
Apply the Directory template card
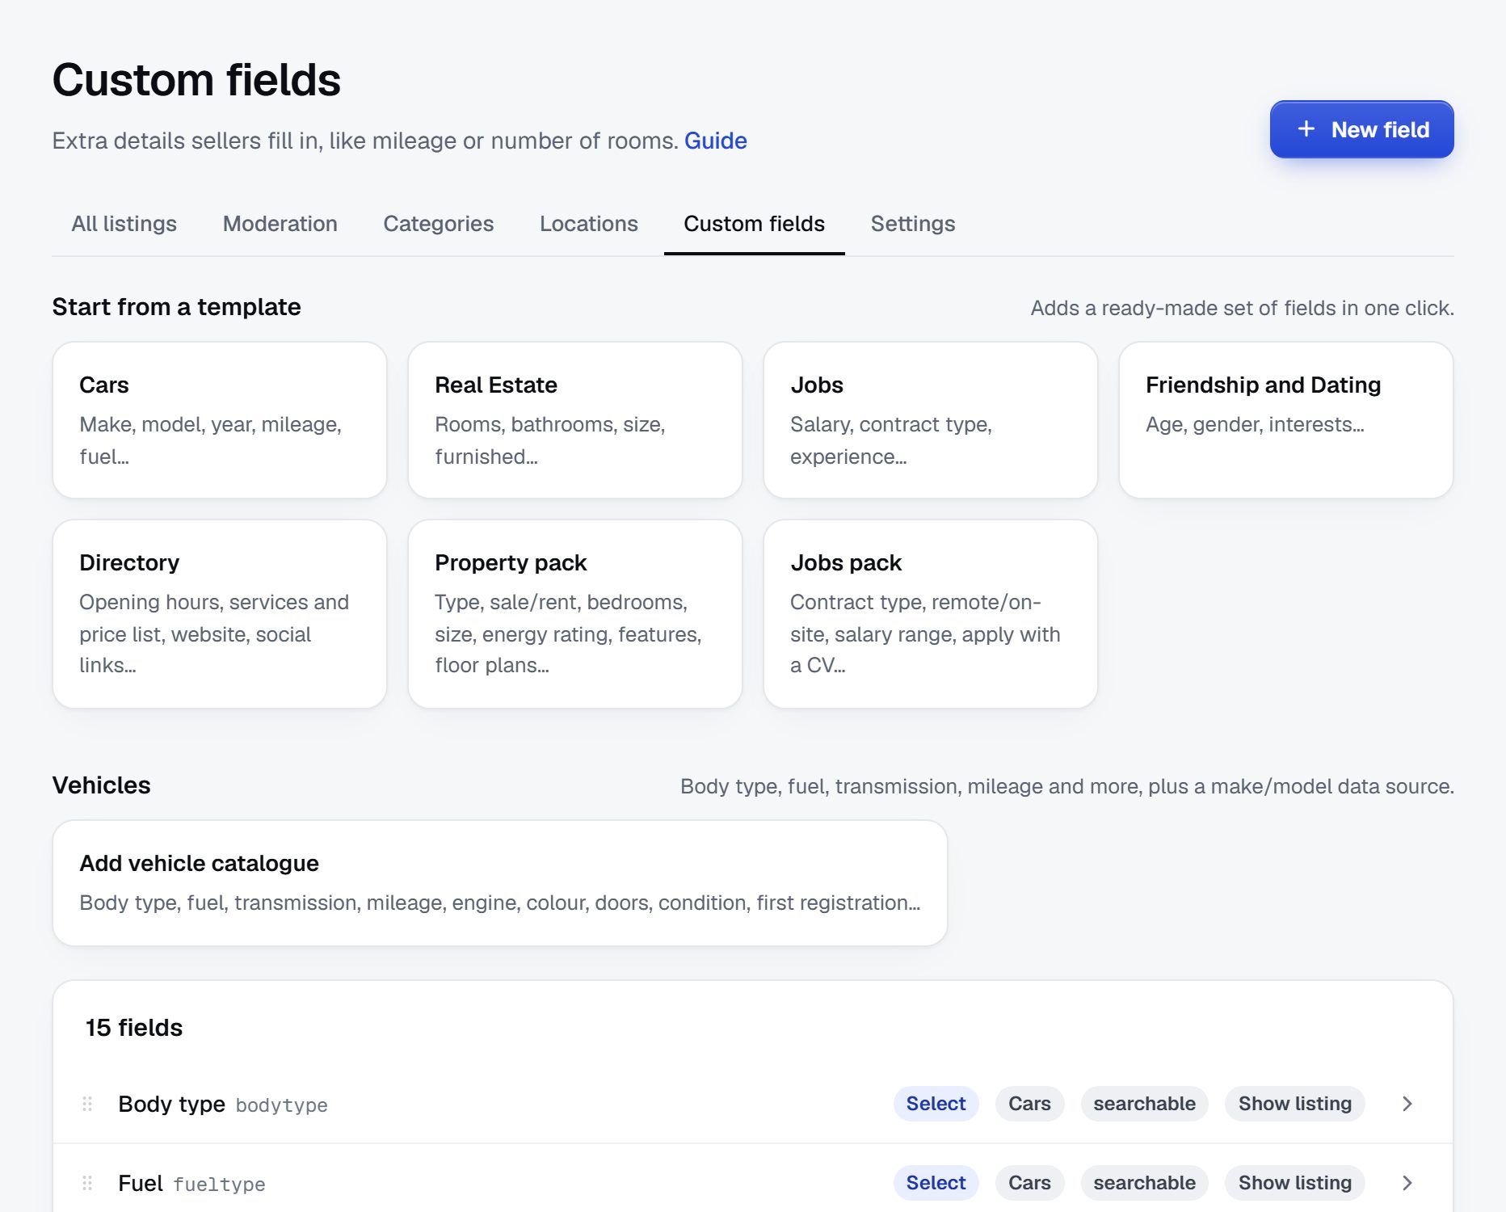[x=220, y=614]
